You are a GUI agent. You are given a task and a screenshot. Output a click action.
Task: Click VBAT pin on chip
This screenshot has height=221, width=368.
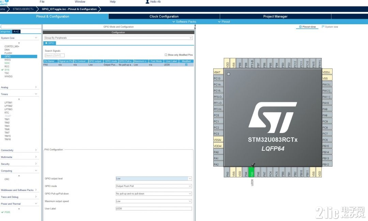(x=218, y=72)
